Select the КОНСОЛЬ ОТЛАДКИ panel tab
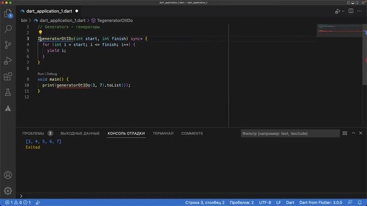Screen dimensions: 367x206 point(126,133)
